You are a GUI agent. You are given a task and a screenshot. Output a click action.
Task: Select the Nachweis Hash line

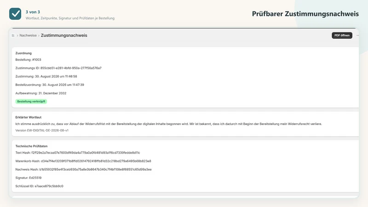tap(84, 169)
